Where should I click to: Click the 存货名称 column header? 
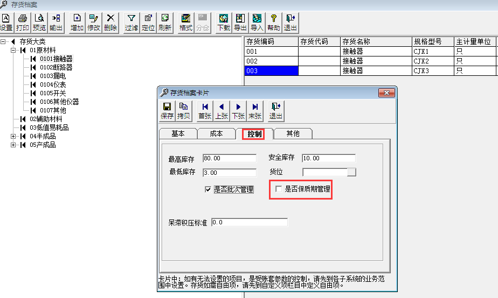(x=376, y=41)
